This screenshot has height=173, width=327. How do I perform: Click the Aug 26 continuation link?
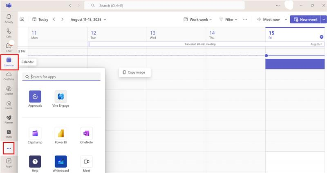(x=316, y=44)
